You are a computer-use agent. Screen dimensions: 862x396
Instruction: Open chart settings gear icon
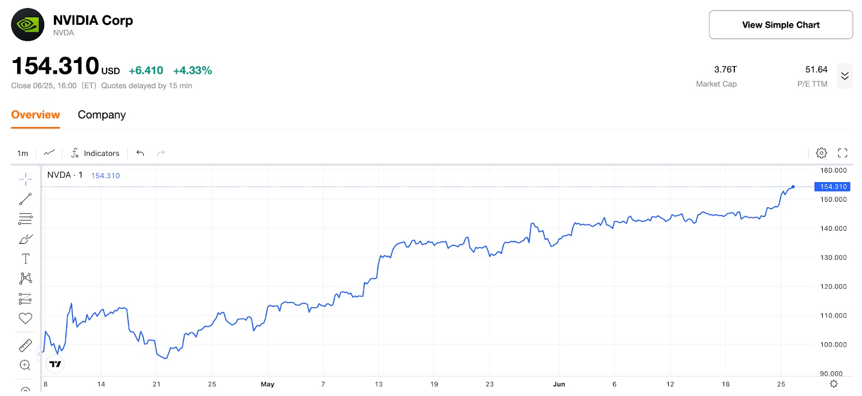tap(821, 153)
